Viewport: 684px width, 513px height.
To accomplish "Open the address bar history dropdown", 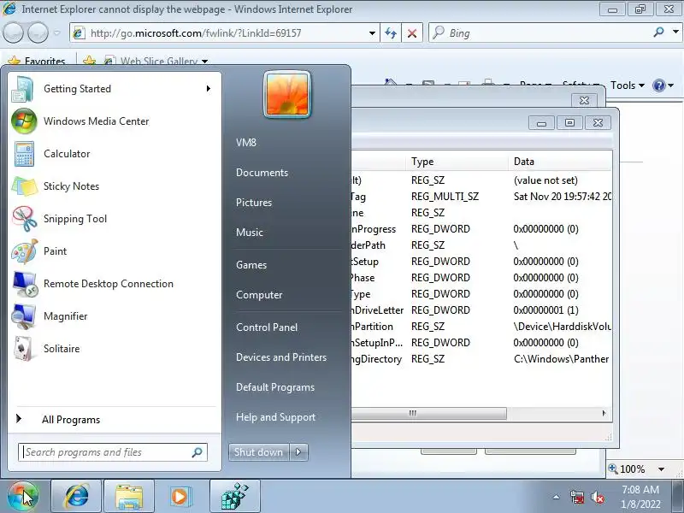I will [372, 33].
